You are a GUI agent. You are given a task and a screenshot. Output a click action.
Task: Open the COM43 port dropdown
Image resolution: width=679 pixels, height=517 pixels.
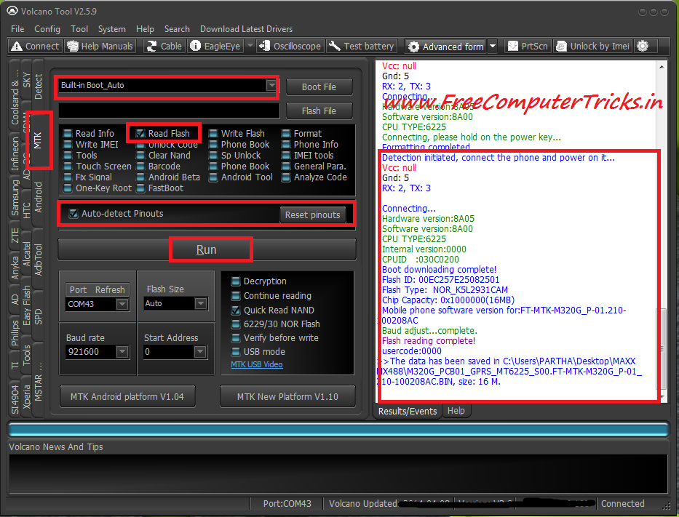pyautogui.click(x=122, y=304)
